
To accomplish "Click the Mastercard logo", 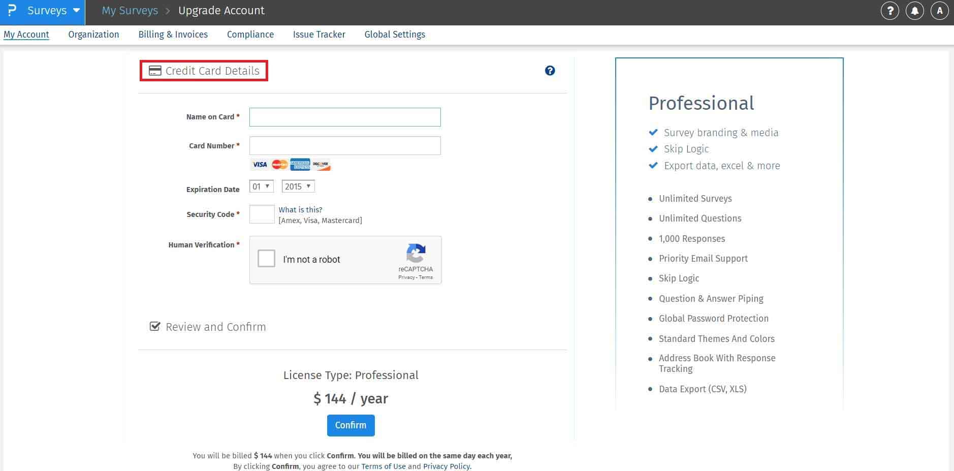I will click(x=279, y=165).
